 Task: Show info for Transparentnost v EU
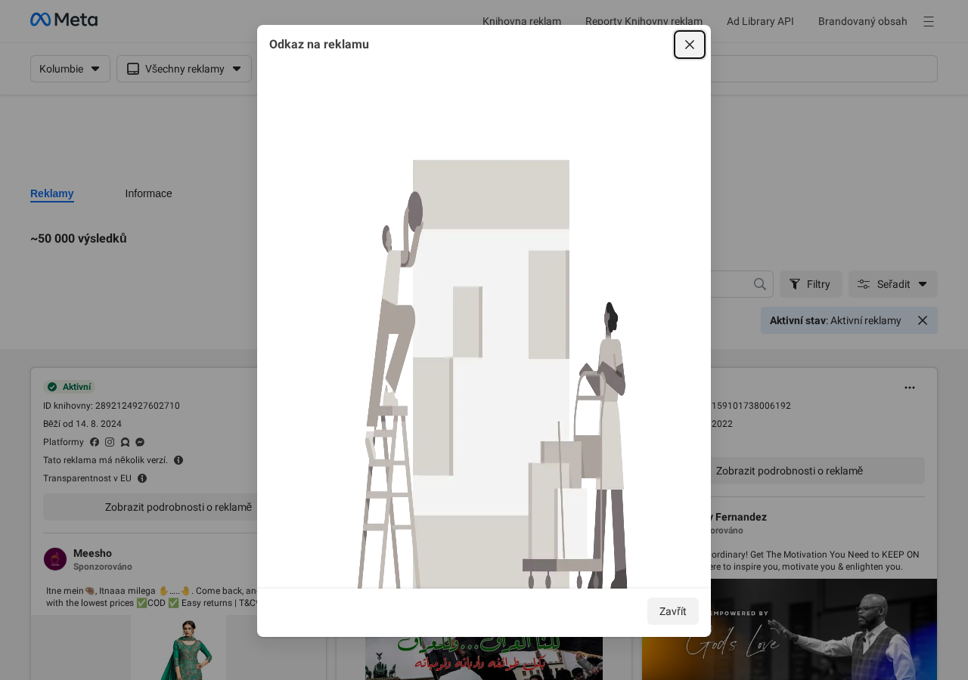pyautogui.click(x=142, y=478)
